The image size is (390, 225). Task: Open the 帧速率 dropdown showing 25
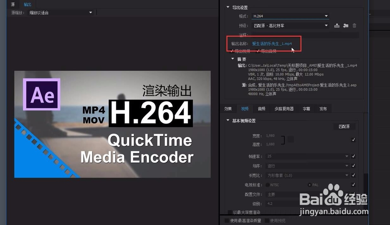307,156
